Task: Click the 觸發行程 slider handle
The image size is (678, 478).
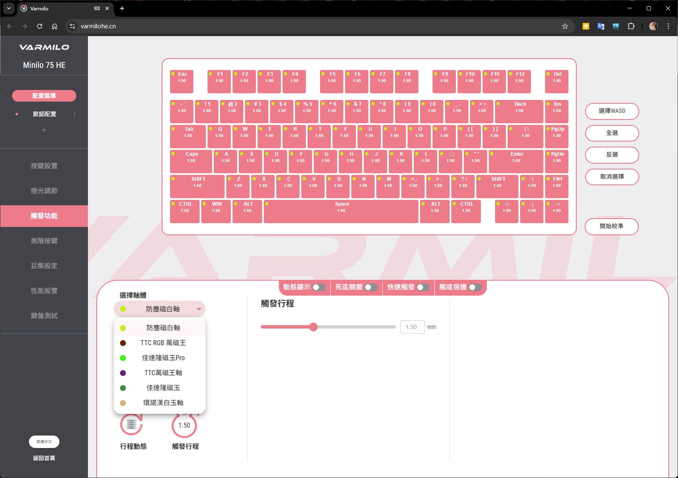Action: pyautogui.click(x=313, y=327)
